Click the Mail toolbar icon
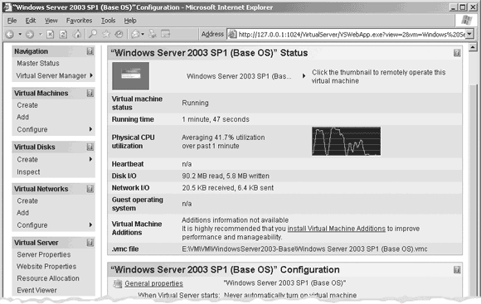Viewport: 481px width, 304px height. 135,34
